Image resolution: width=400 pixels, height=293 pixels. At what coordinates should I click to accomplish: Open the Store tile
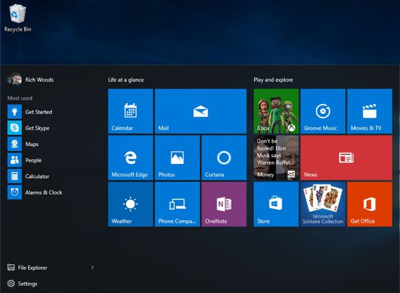tap(276, 204)
